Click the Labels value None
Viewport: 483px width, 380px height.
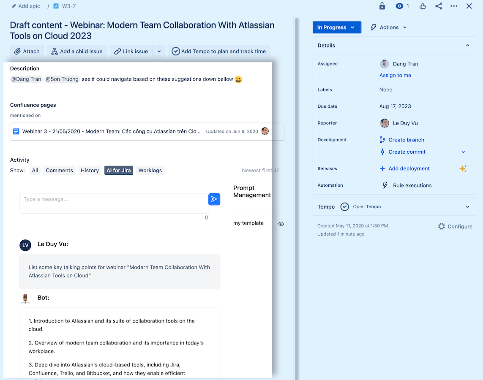tap(386, 90)
